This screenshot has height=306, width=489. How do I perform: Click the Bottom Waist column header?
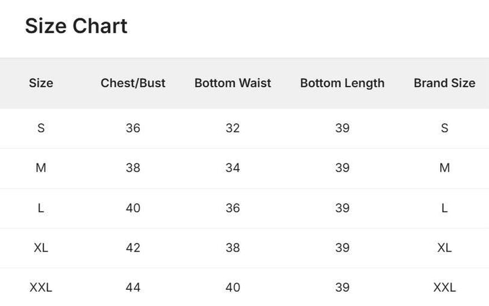coord(232,83)
